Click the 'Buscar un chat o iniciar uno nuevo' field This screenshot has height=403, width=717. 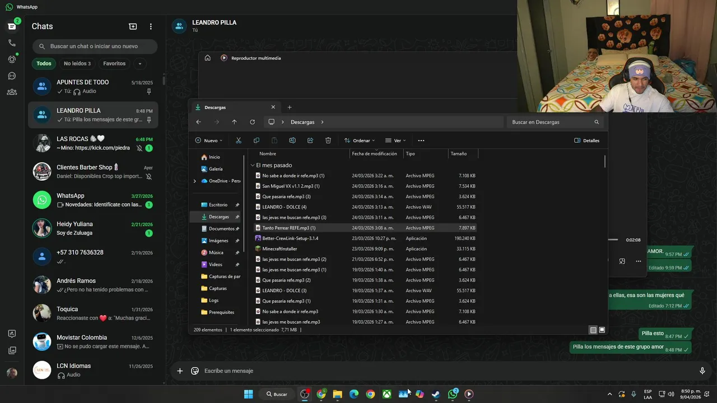(x=94, y=46)
